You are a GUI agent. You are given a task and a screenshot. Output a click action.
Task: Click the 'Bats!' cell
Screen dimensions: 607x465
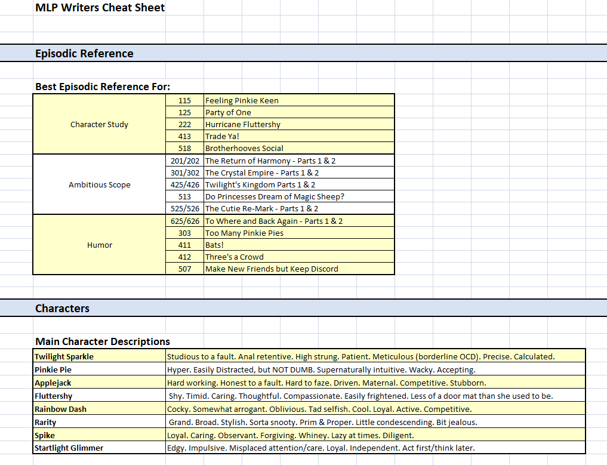(299, 245)
